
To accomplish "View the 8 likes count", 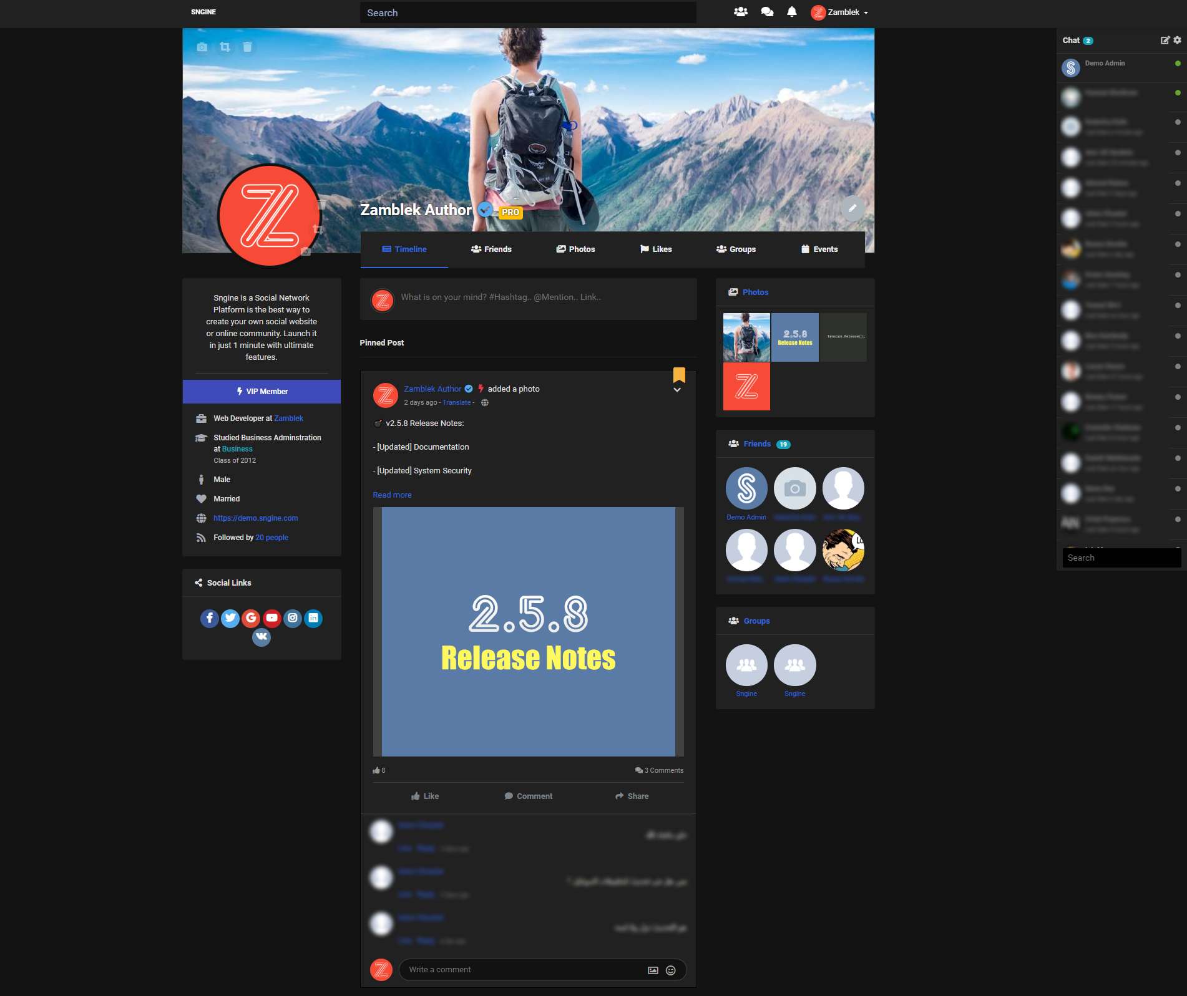I will tap(379, 770).
